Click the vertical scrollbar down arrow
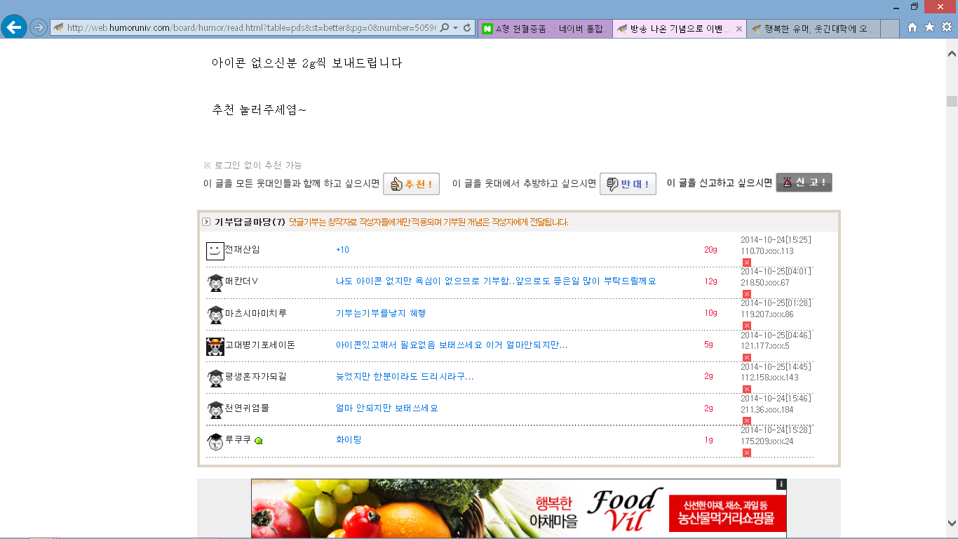Screen dimensions: 958x539 [x=952, y=523]
